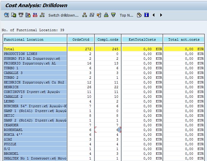The height and width of the screenshot is (161, 207).
Task: Click total orders created value 272
Action: pos(88,49)
